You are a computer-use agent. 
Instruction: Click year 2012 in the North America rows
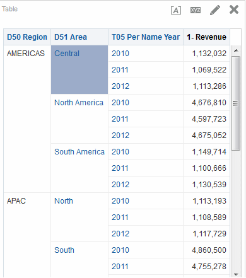pyautogui.click(x=120, y=136)
